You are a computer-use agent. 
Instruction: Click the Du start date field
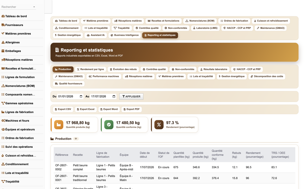[x=70, y=96]
